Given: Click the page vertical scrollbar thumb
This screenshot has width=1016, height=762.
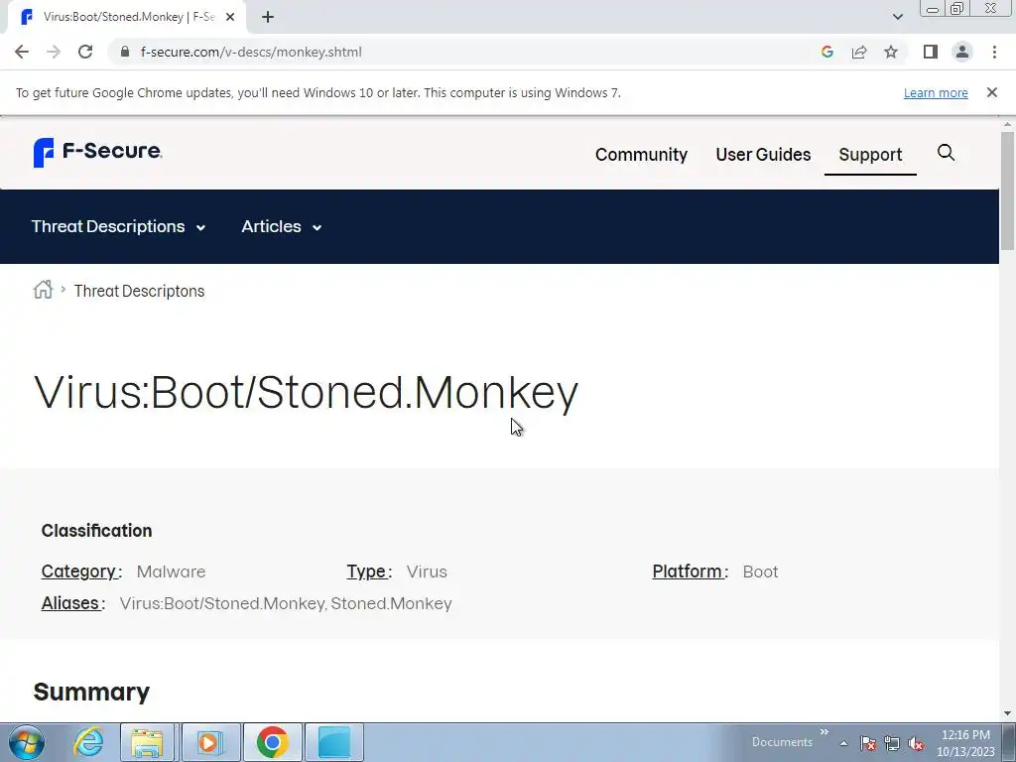Looking at the screenshot, I should [1008, 190].
